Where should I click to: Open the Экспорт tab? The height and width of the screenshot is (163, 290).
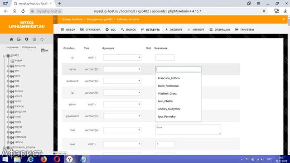(x=174, y=29)
